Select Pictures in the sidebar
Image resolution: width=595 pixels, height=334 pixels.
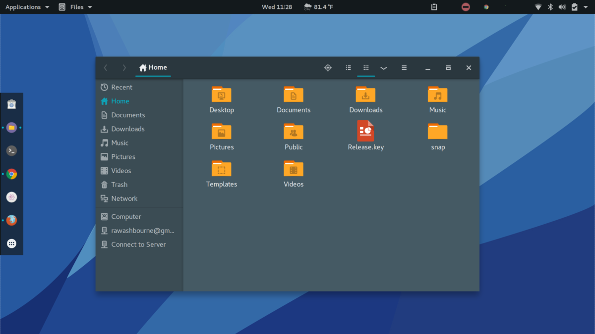coord(139,156)
